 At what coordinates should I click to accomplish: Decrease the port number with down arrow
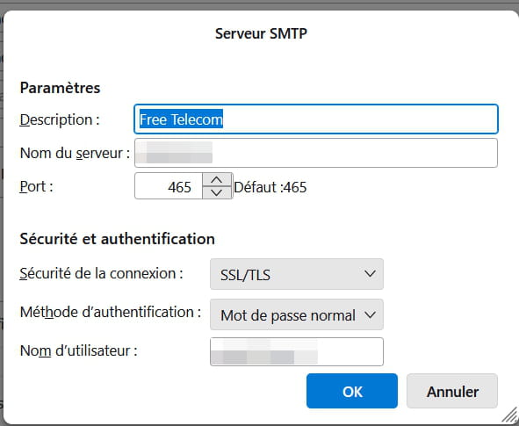click(217, 192)
